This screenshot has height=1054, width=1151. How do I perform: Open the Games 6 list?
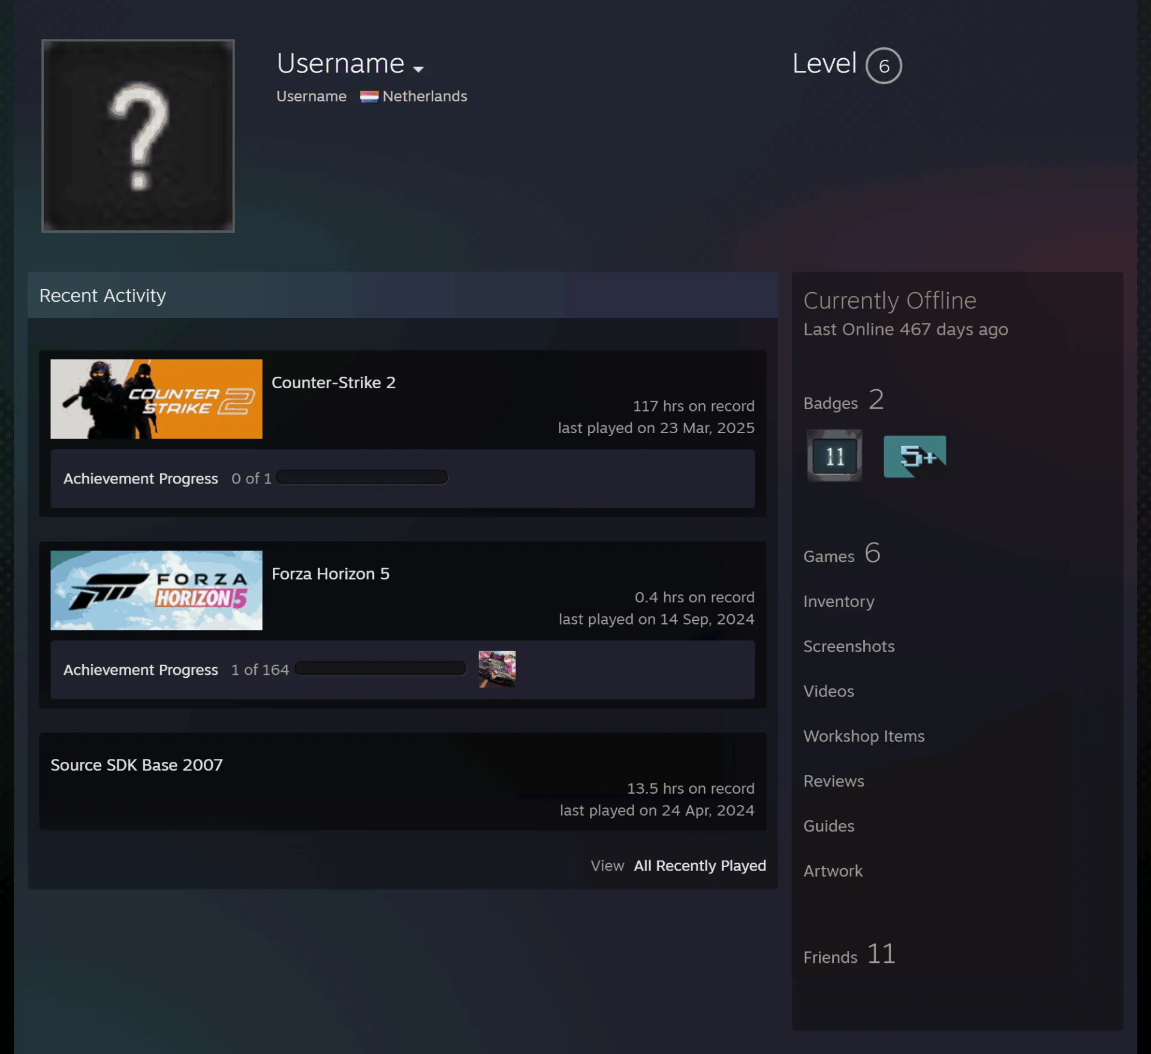pos(842,553)
